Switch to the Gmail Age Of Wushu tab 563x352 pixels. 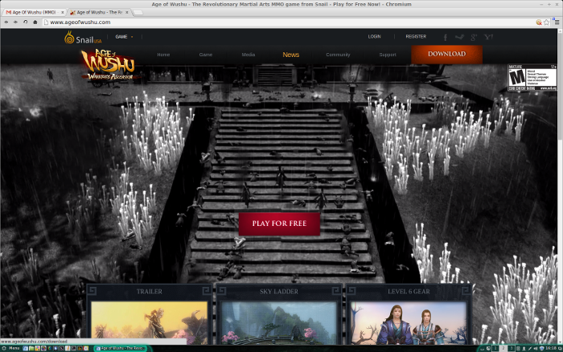[33, 12]
